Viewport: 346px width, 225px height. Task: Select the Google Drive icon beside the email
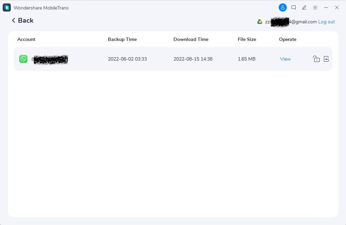259,21
